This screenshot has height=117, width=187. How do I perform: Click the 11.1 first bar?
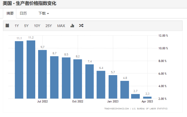pyautogui.click(x=19, y=70)
